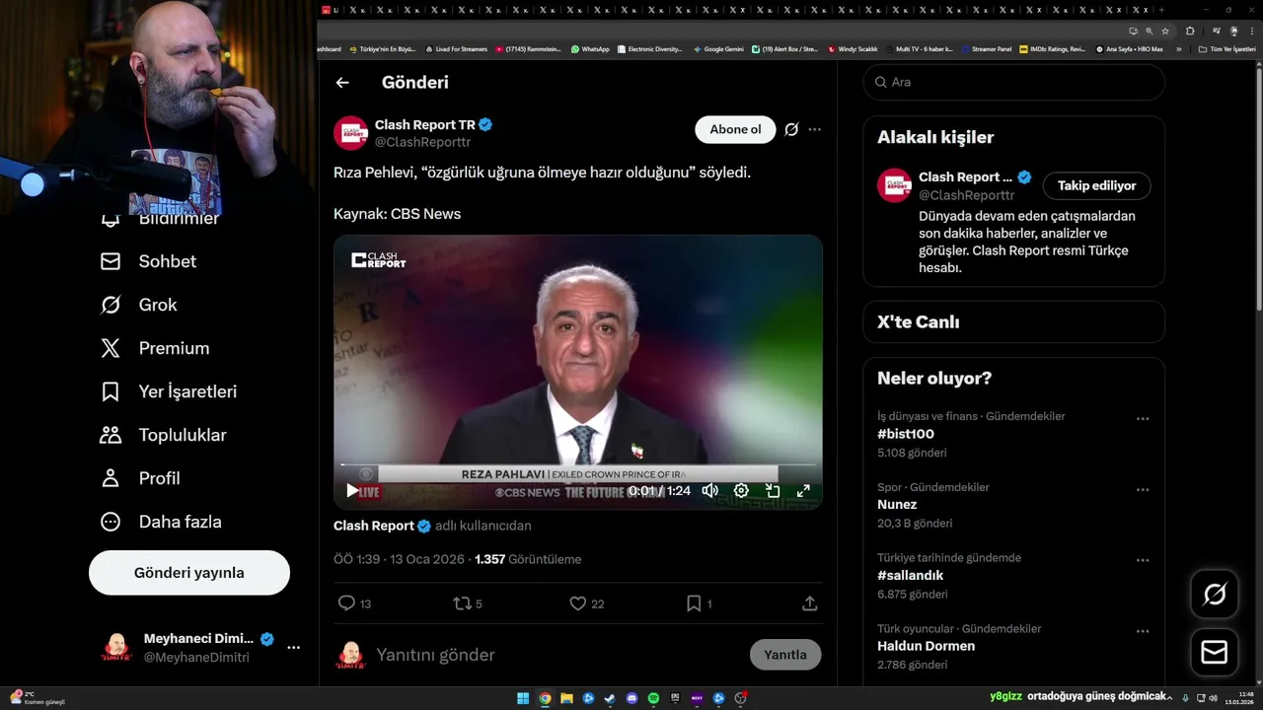Play the Reza Pahlavi video

[x=352, y=490]
